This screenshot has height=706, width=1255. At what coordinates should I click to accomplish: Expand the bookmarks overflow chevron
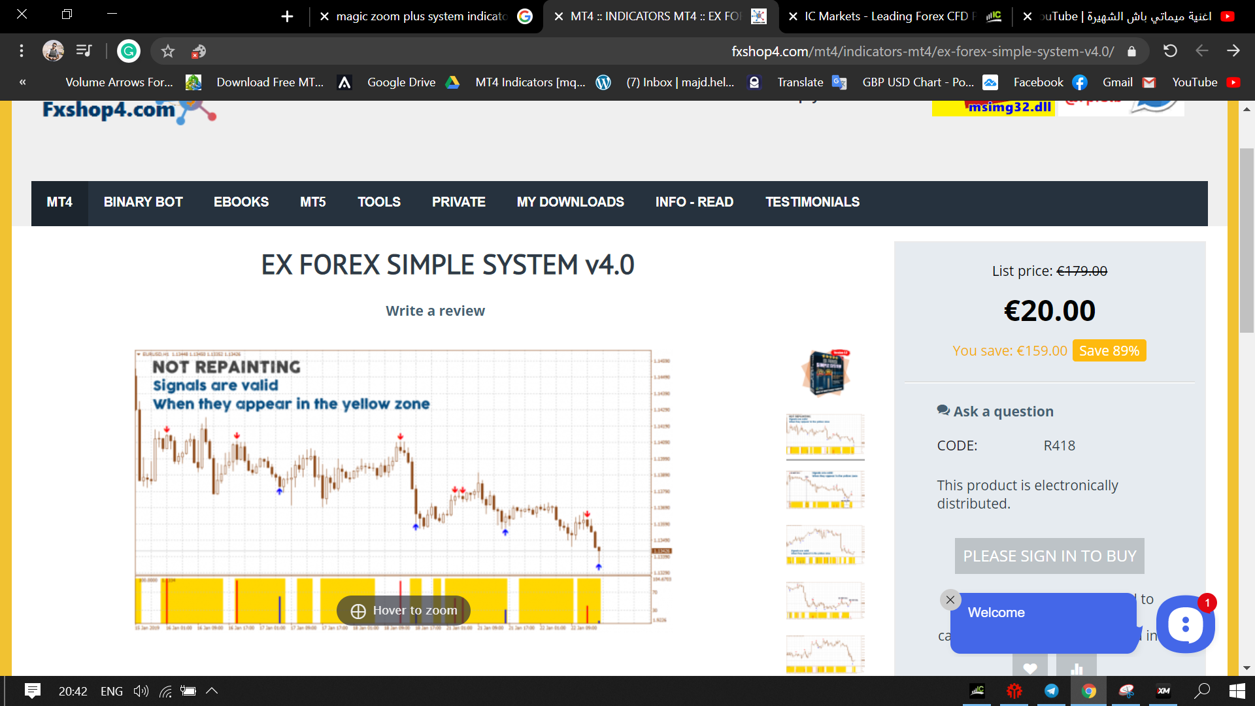pyautogui.click(x=23, y=82)
